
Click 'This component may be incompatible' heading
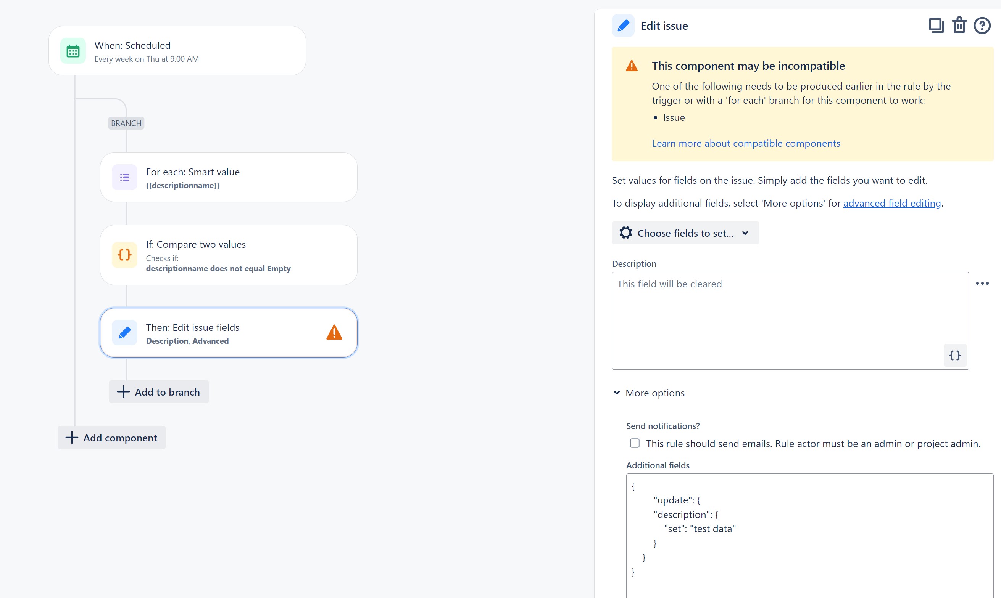(748, 66)
